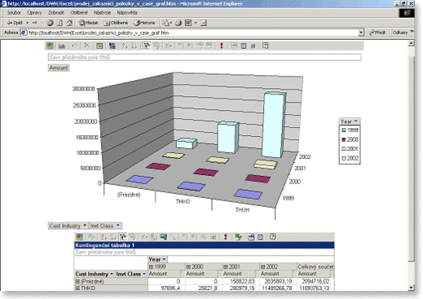Click the Export to Excel icon in pivot toolbar
This screenshot has height=299, width=423.
238,237
